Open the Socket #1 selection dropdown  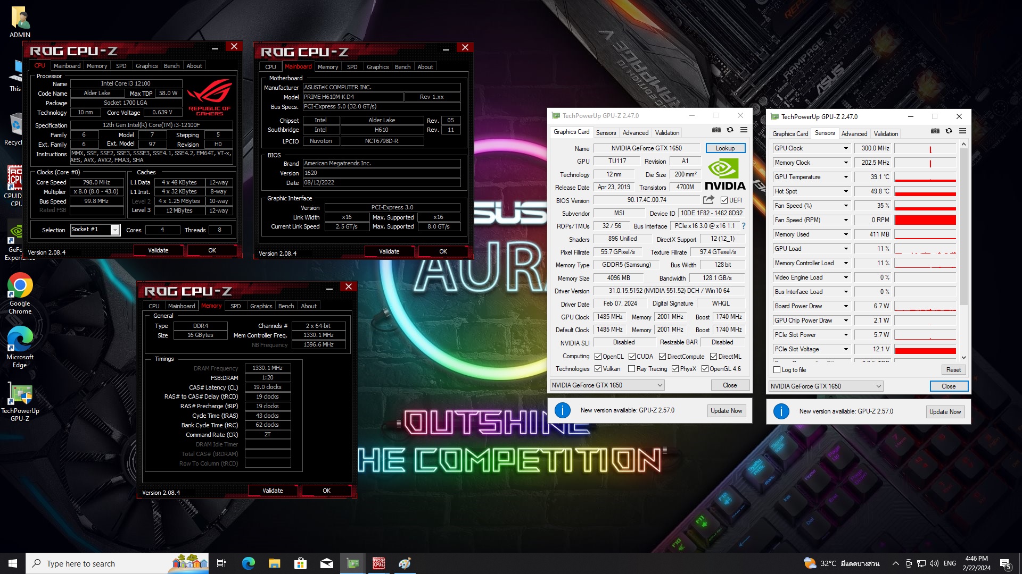(115, 230)
